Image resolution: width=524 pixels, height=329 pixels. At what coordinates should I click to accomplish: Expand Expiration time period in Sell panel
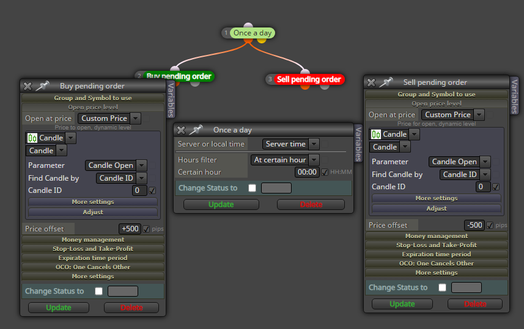click(x=437, y=255)
